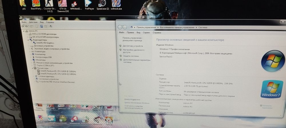This screenshot has width=286, height=128.
Task: Expand the Дисковые устройства node
Action: click(29, 46)
